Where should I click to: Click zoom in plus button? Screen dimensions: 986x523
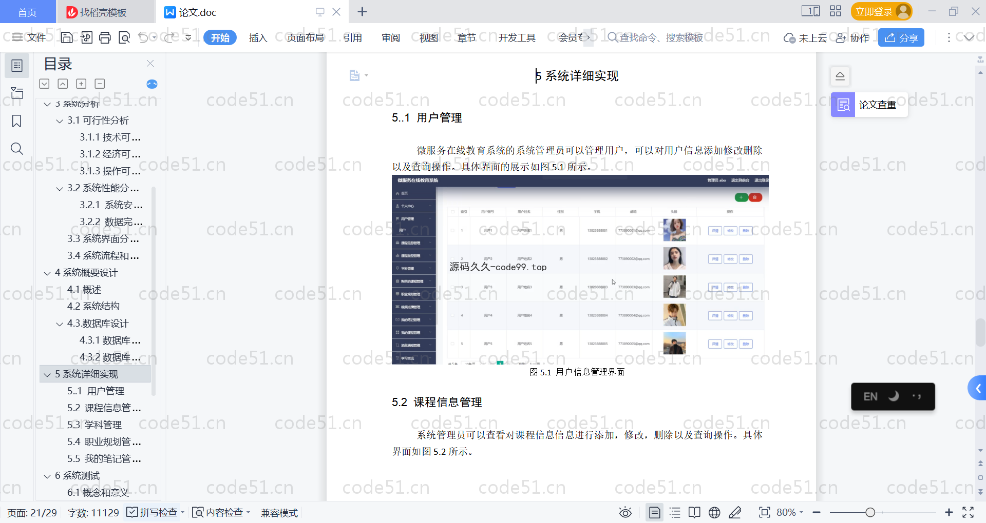click(x=949, y=512)
